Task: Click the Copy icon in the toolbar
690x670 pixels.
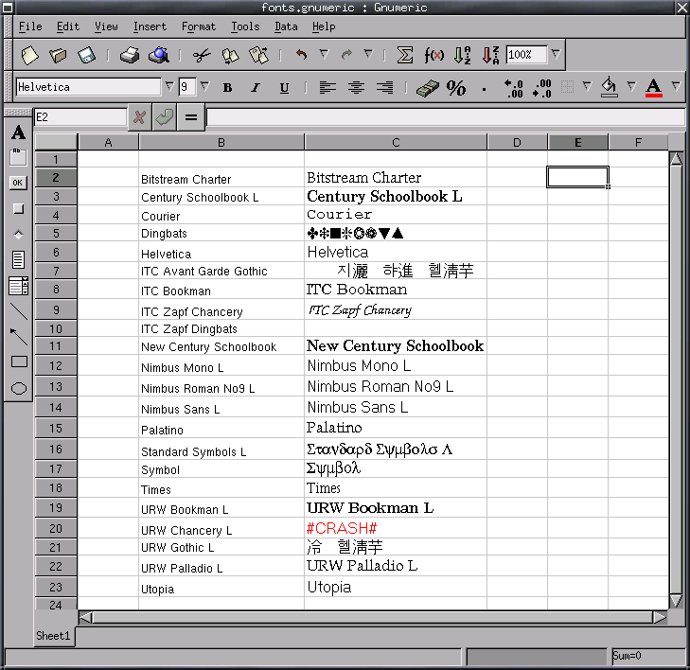Action: coord(230,56)
